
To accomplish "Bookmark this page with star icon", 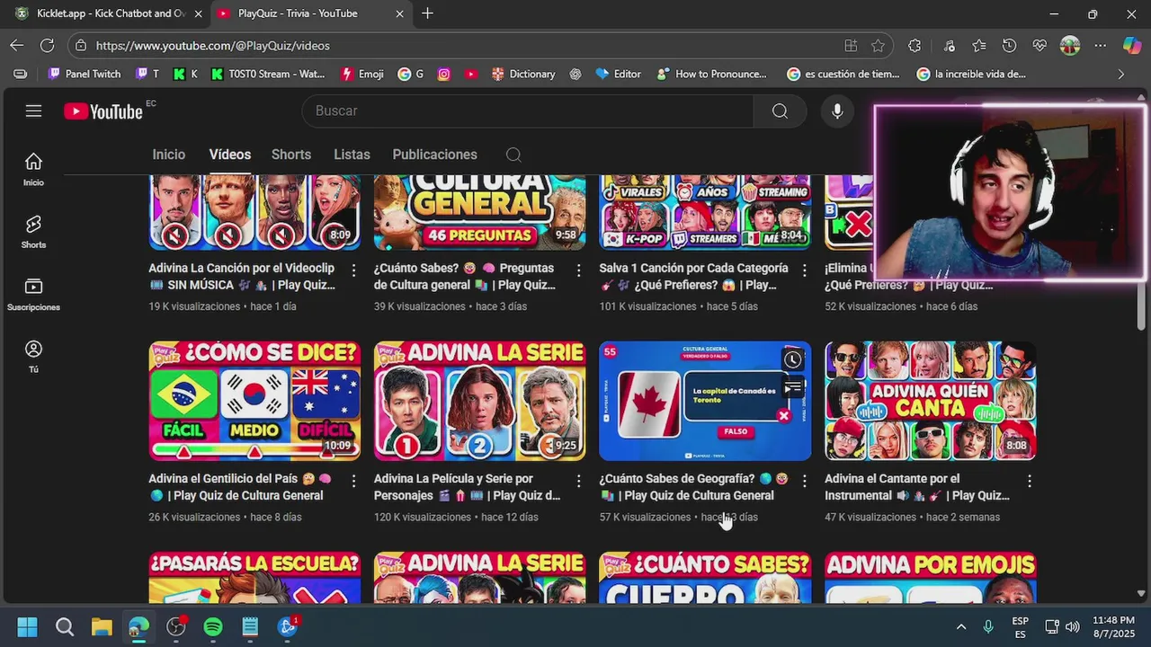I will pos(878,46).
